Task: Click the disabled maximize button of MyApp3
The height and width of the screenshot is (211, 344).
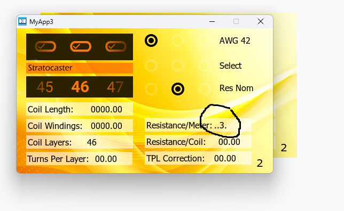Action: [236, 21]
